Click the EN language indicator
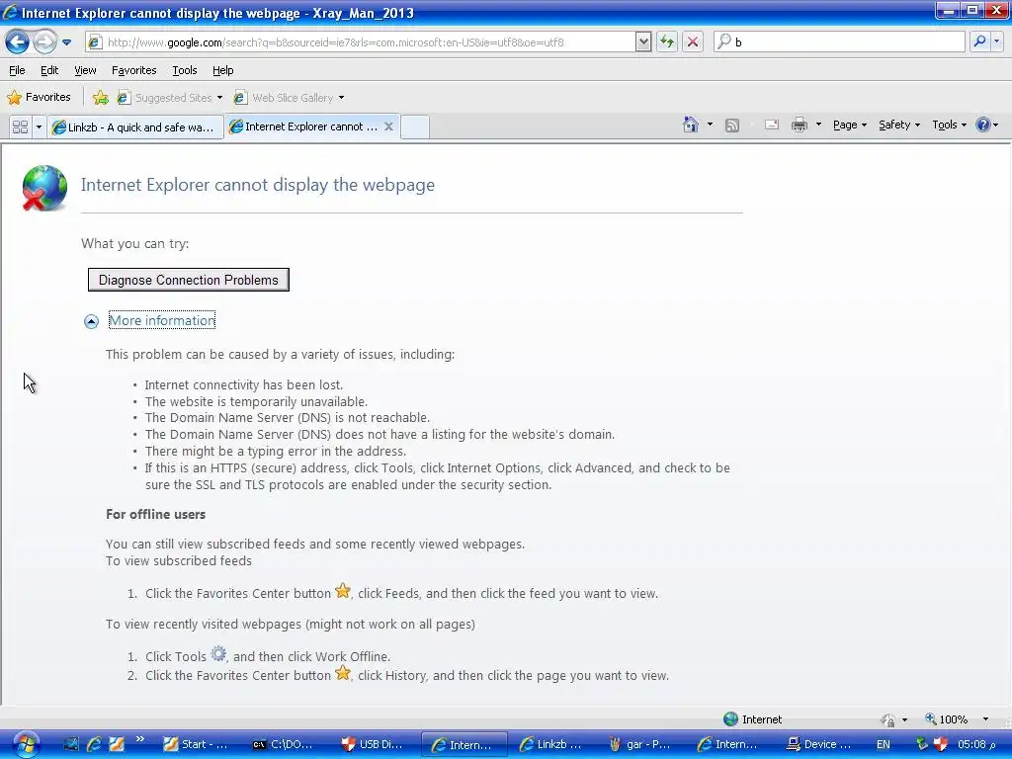Screen dimensions: 1012x759 click(883, 744)
